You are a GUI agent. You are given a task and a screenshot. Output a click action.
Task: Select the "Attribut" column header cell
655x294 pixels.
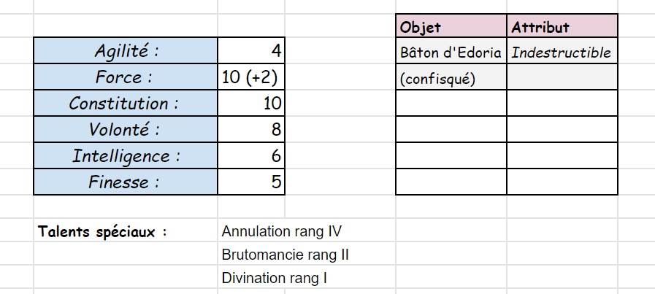pyautogui.click(x=562, y=27)
